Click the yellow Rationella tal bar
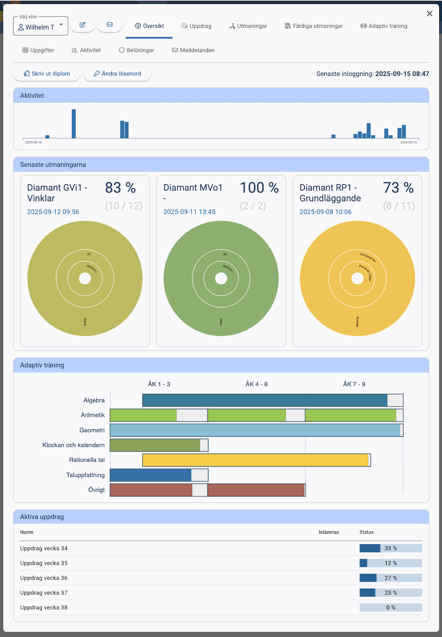 click(256, 460)
